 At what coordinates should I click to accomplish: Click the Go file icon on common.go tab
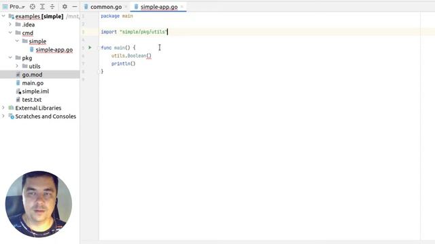tap(86, 7)
